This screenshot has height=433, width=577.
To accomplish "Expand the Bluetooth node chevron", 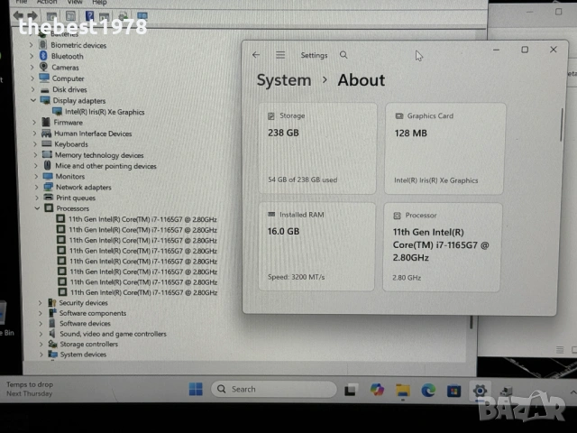I will pos(32,56).
